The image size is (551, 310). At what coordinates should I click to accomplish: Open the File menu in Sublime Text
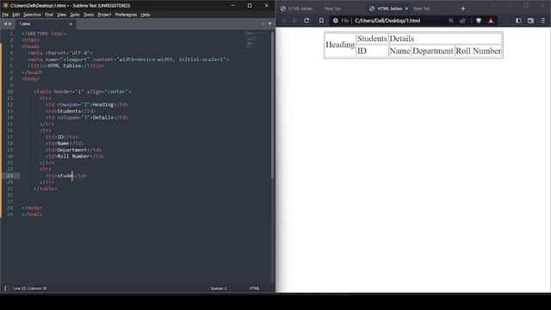pos(5,15)
